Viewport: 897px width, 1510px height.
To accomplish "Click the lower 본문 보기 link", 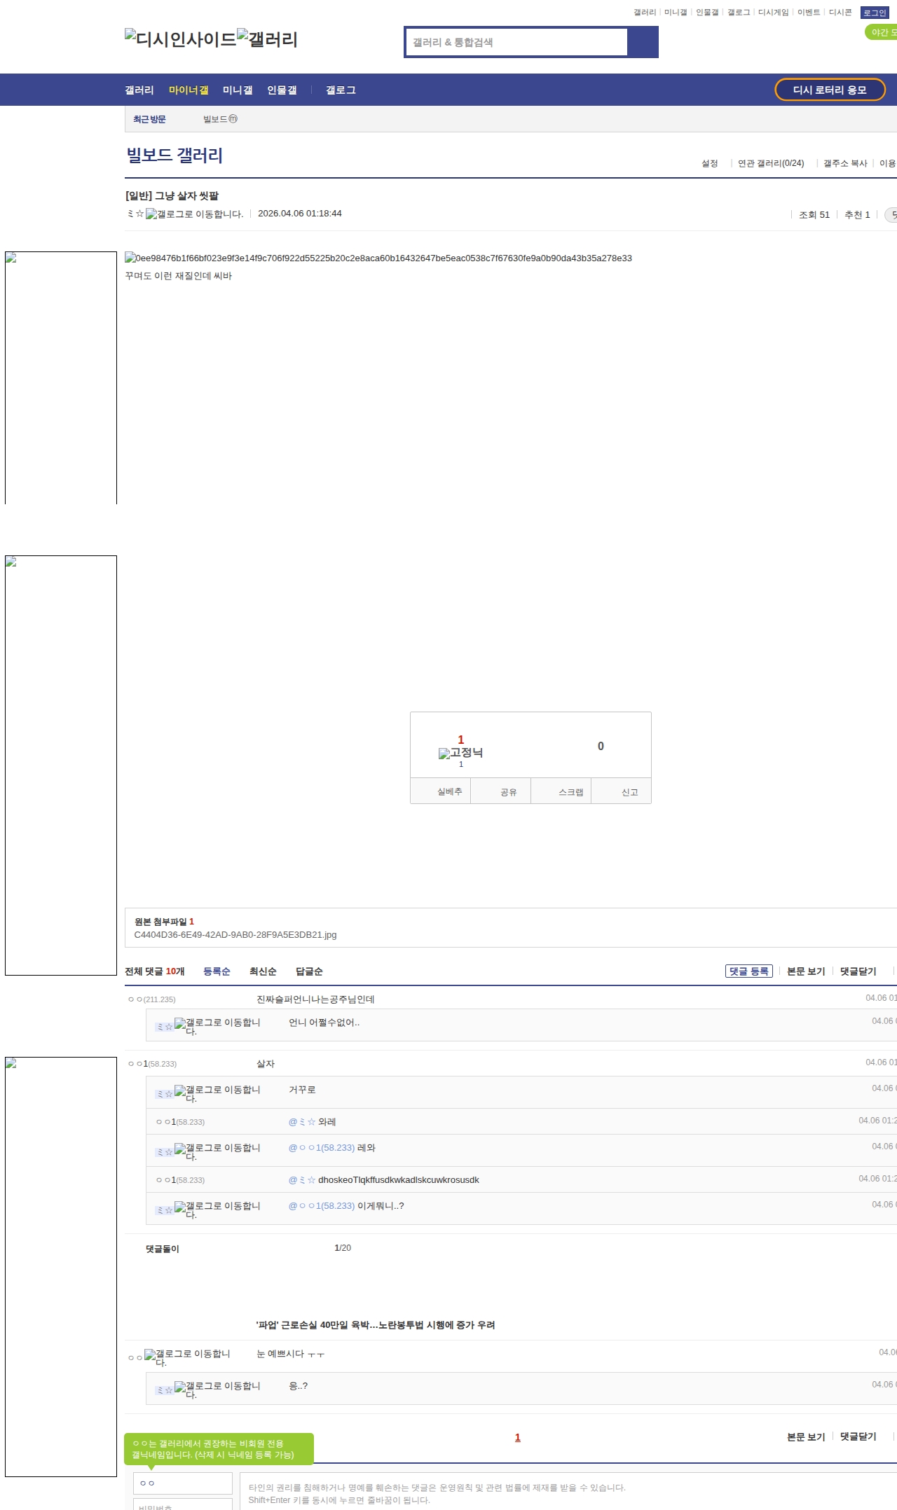I will pos(806,1436).
